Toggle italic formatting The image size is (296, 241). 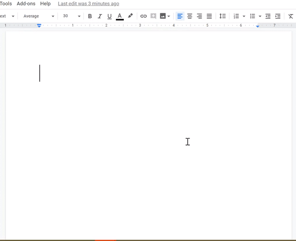click(100, 16)
